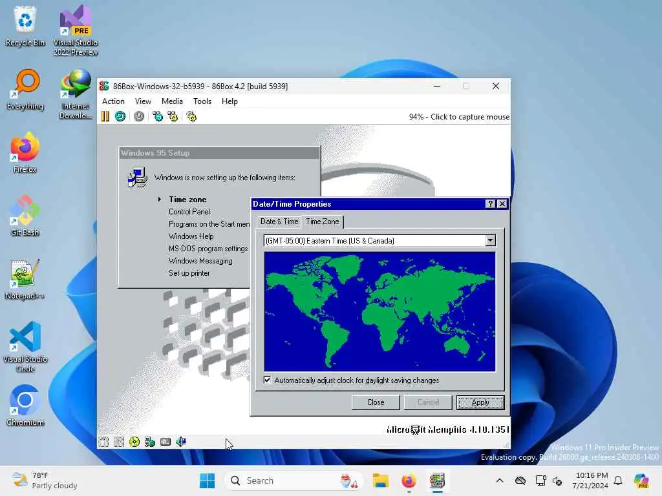
Task: Click the 86Box taskbar icon
Action: pyautogui.click(x=438, y=480)
